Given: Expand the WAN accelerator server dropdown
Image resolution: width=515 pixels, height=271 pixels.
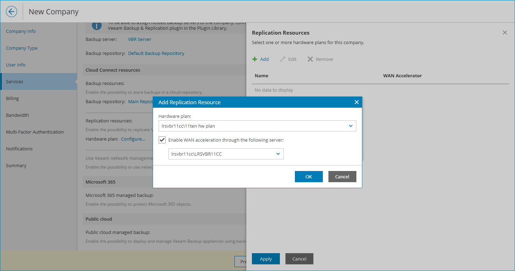Looking at the screenshot, I should pos(278,154).
